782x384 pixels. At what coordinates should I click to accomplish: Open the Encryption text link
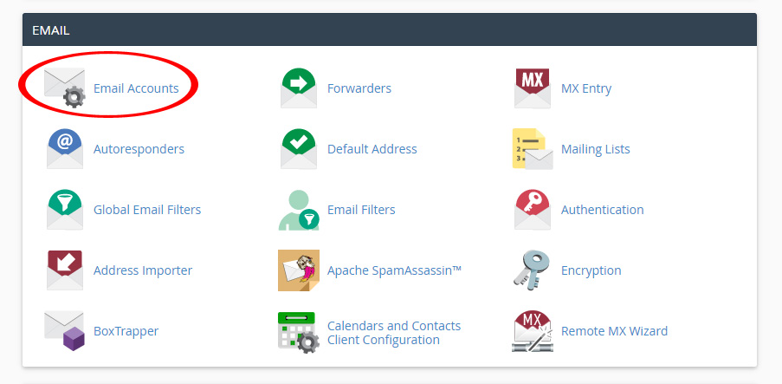591,270
